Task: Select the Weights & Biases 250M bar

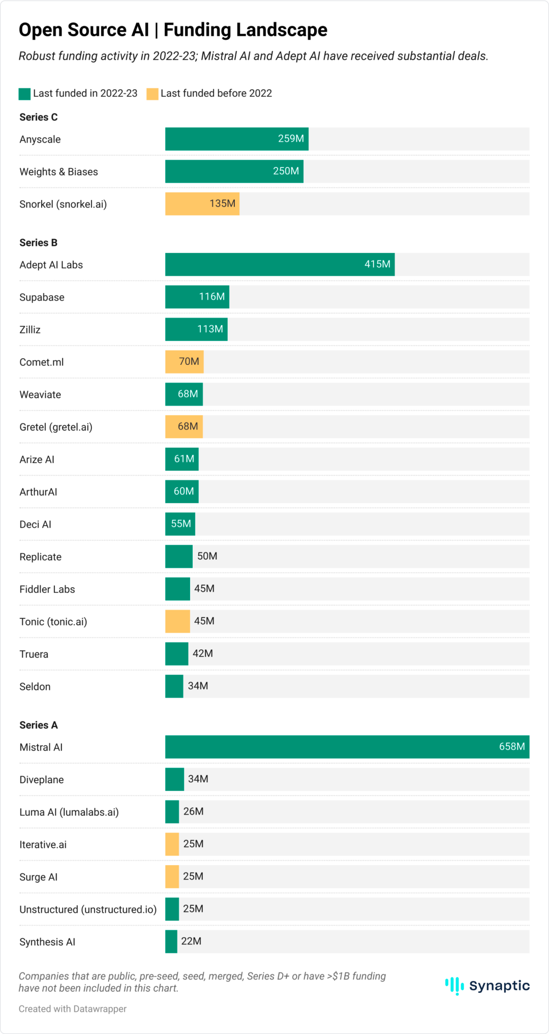Action: tap(234, 171)
